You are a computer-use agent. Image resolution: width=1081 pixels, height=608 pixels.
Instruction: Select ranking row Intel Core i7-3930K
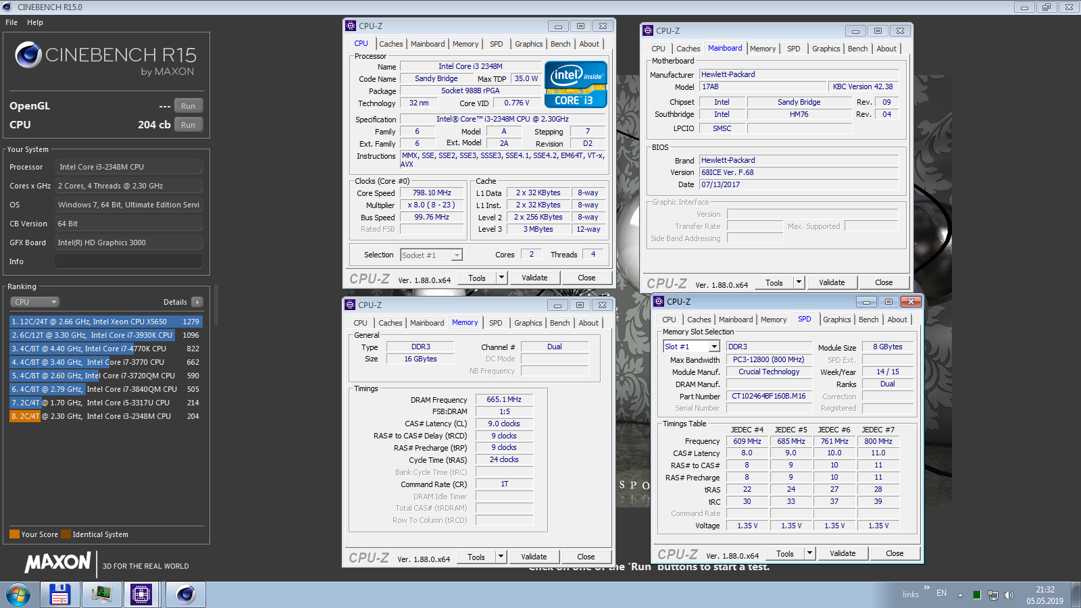coord(105,335)
